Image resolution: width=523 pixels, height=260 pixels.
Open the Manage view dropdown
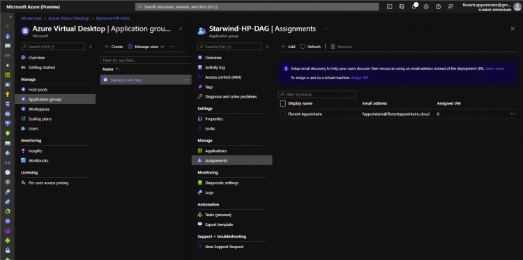[x=146, y=47]
